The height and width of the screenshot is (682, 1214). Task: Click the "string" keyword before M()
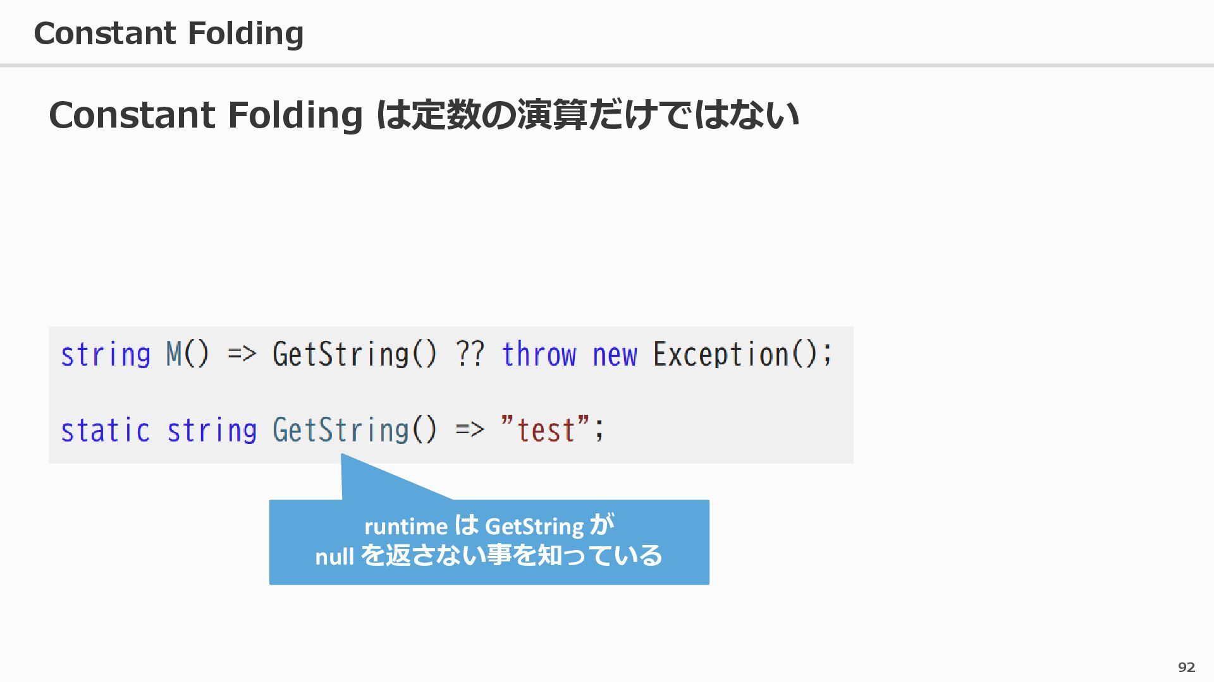[106, 354]
